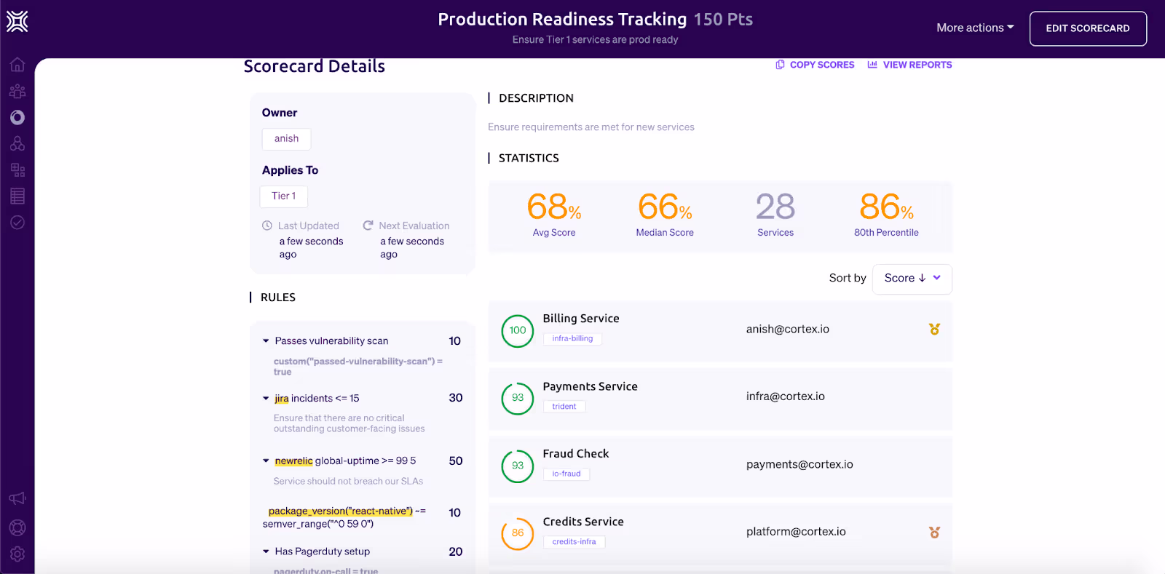Select the infra-billing tag
The image size is (1165, 574).
tap(572, 339)
